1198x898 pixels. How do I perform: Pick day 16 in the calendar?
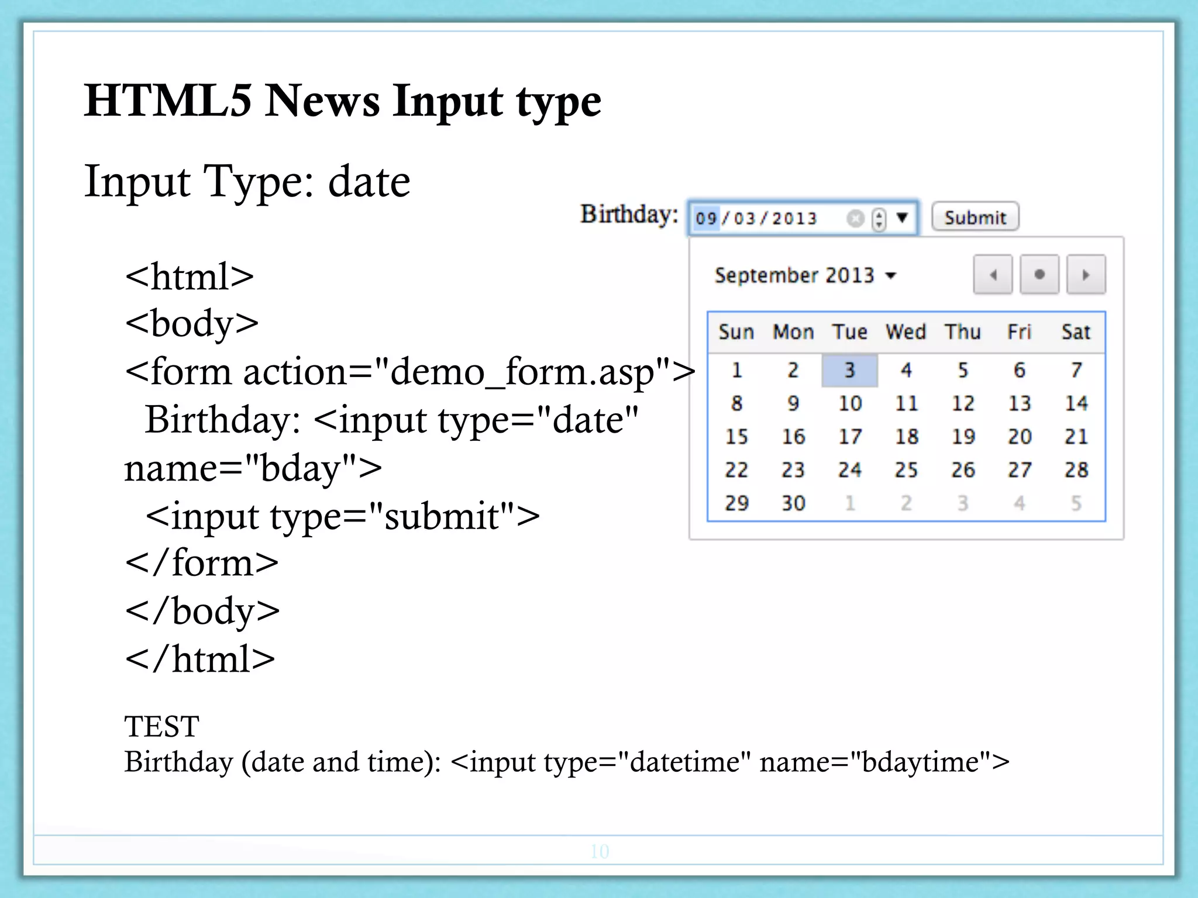pos(793,437)
